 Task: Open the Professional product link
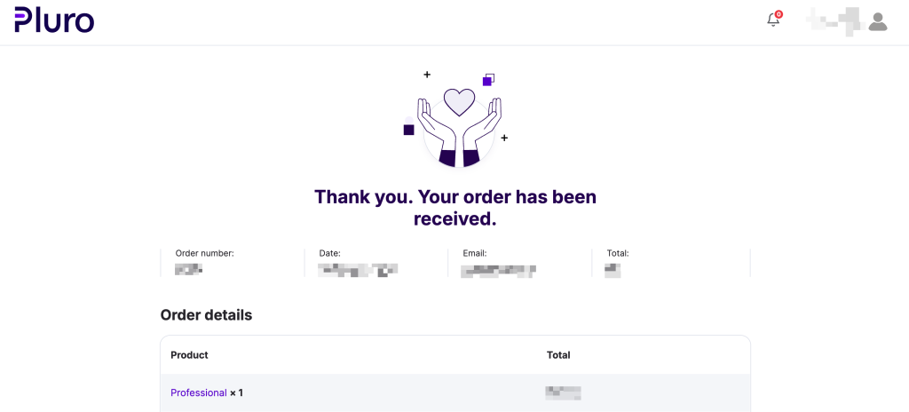point(199,392)
